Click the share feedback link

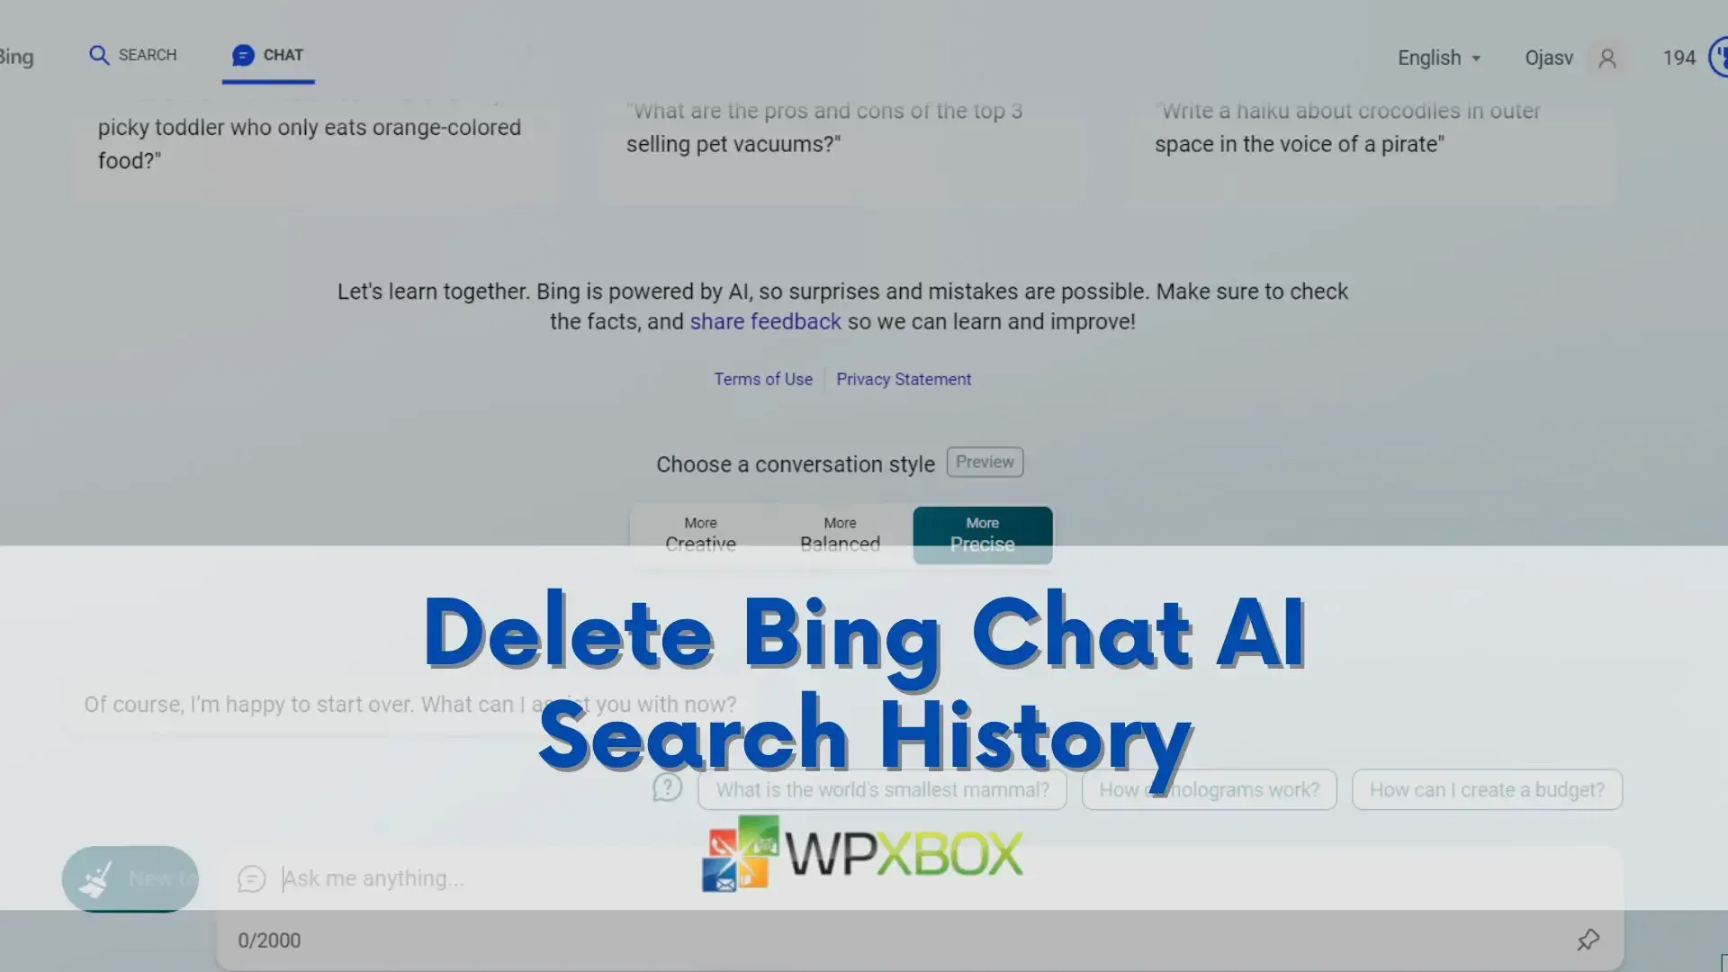(x=766, y=320)
